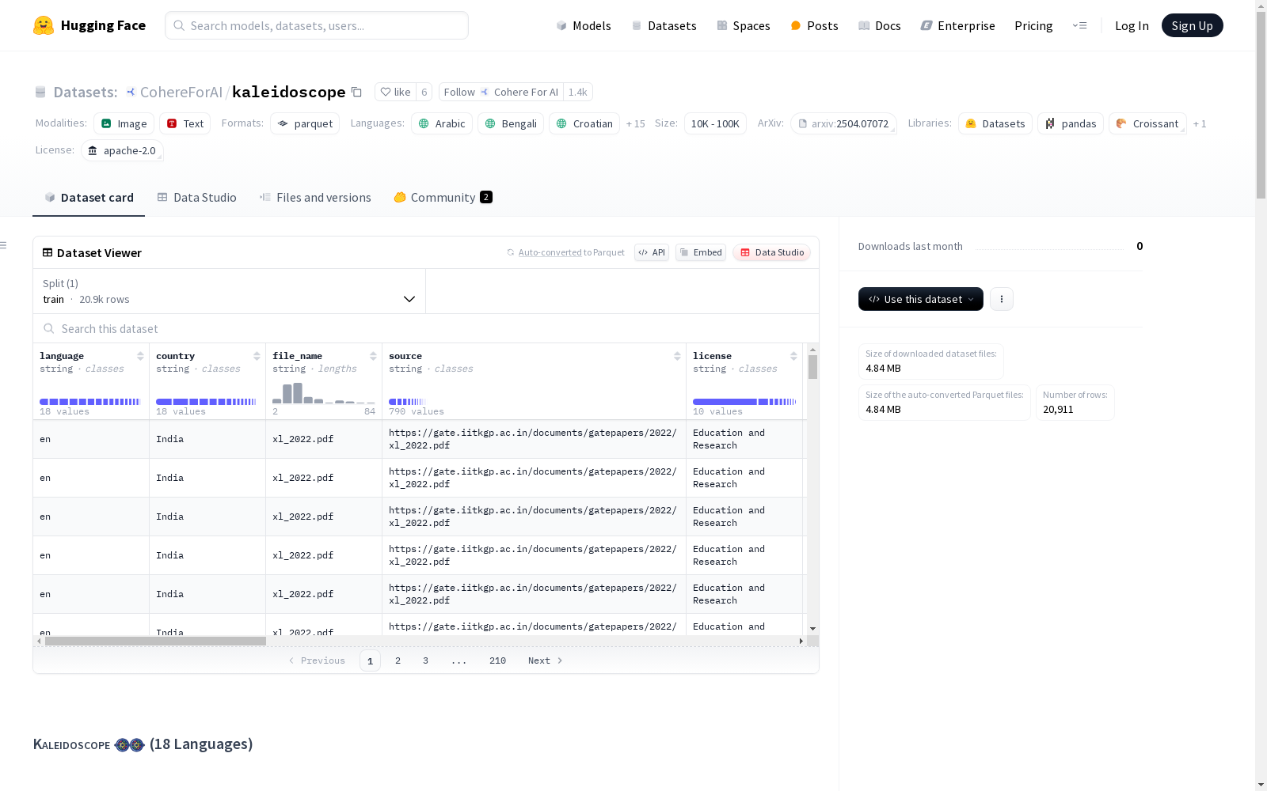Go to Next page of rows
This screenshot has width=1267, height=791.
click(546, 660)
